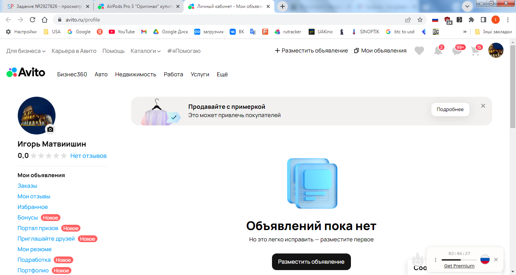Open 'Ещё' category menu

(x=222, y=74)
